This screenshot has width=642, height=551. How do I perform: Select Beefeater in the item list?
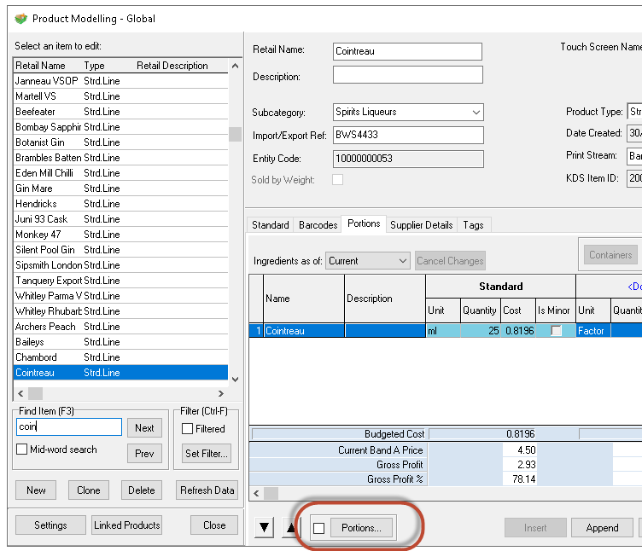(x=120, y=112)
